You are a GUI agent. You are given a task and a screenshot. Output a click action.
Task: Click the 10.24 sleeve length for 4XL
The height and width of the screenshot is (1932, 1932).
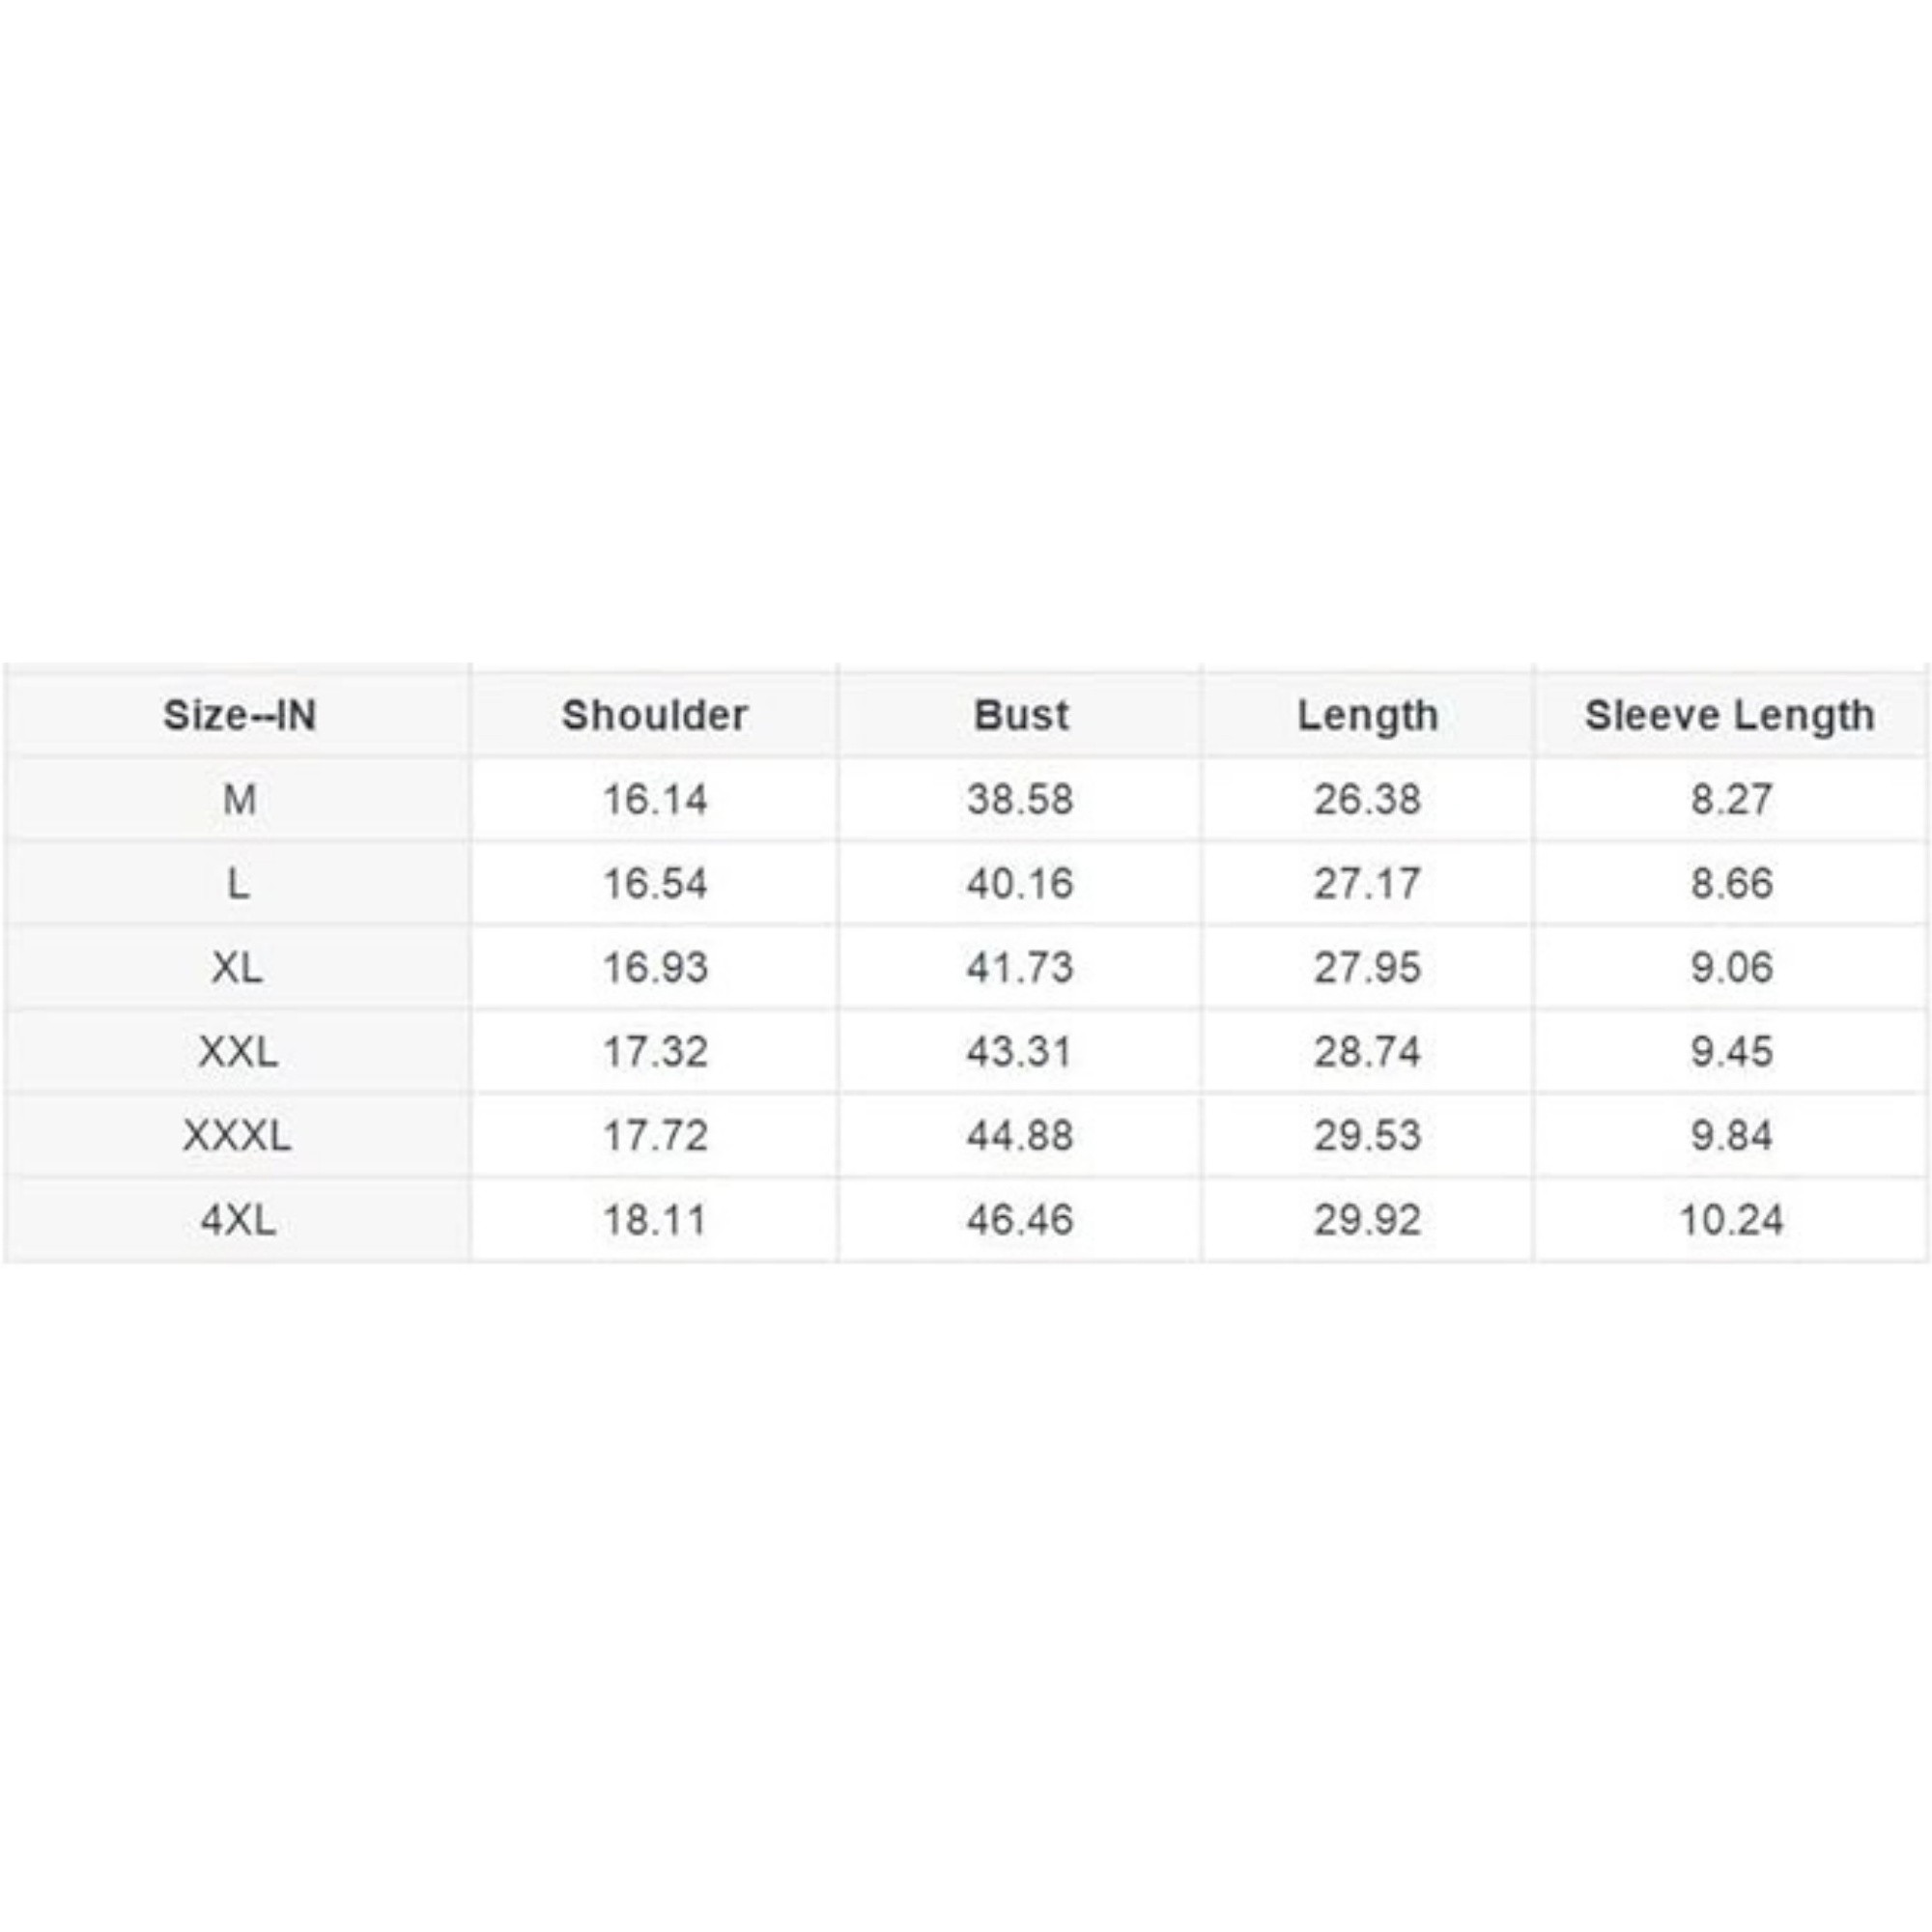click(1731, 1219)
